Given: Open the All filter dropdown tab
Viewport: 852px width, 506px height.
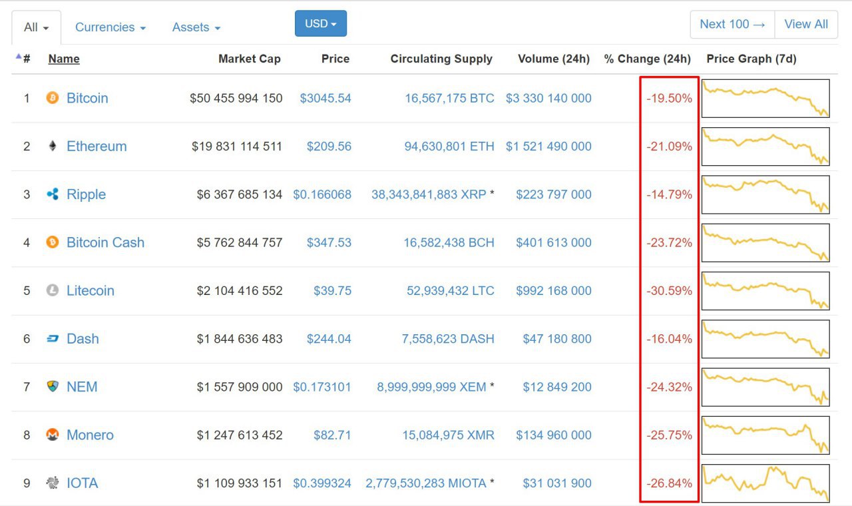Looking at the screenshot, I should (x=37, y=28).
